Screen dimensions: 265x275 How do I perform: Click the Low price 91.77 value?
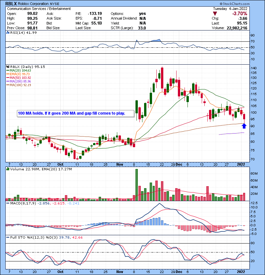click(x=32, y=23)
